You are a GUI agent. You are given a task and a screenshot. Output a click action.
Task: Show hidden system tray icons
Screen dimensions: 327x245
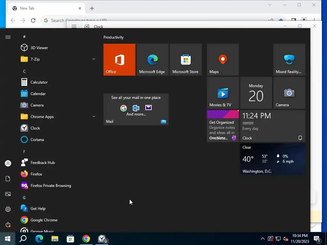263,239
